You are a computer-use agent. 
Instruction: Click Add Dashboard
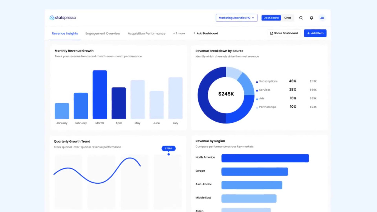pyautogui.click(x=205, y=34)
